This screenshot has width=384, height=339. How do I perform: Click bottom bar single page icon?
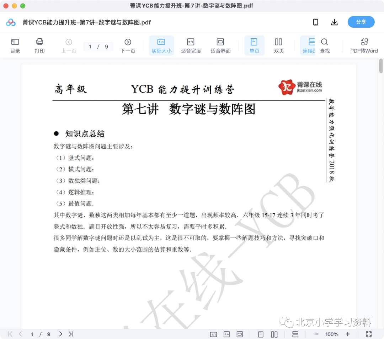(x=261, y=334)
